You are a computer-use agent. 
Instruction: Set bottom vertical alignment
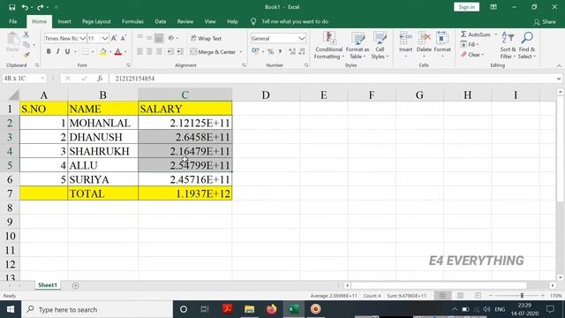point(159,38)
